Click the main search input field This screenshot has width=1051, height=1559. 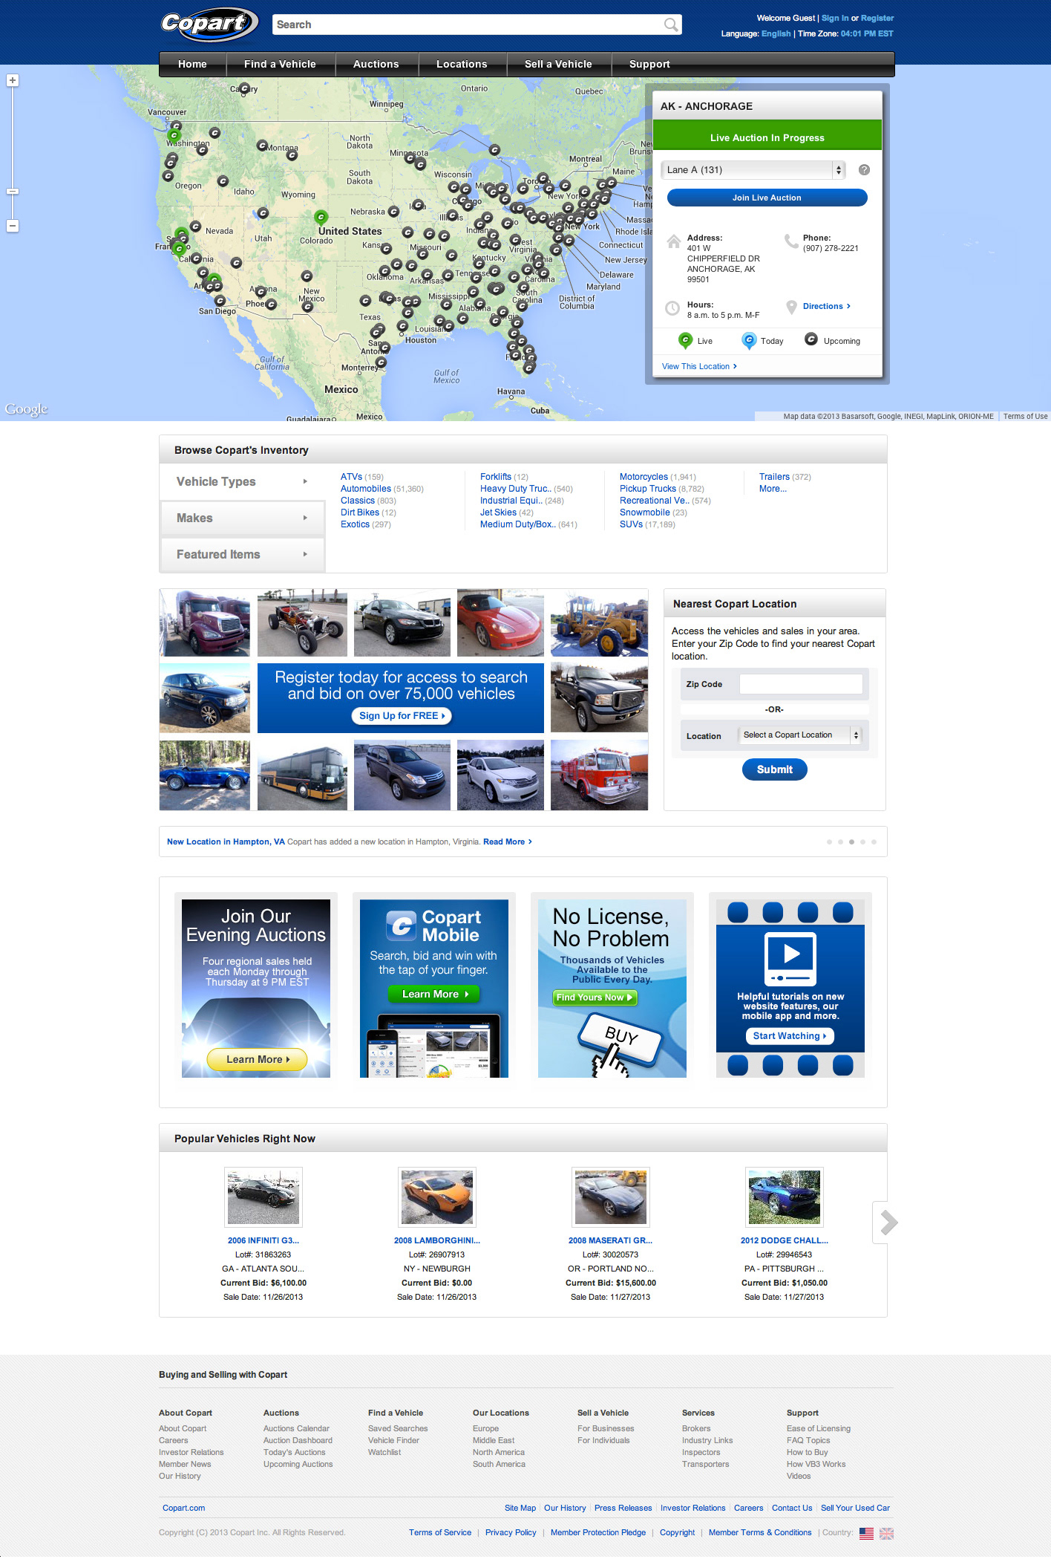468,25
